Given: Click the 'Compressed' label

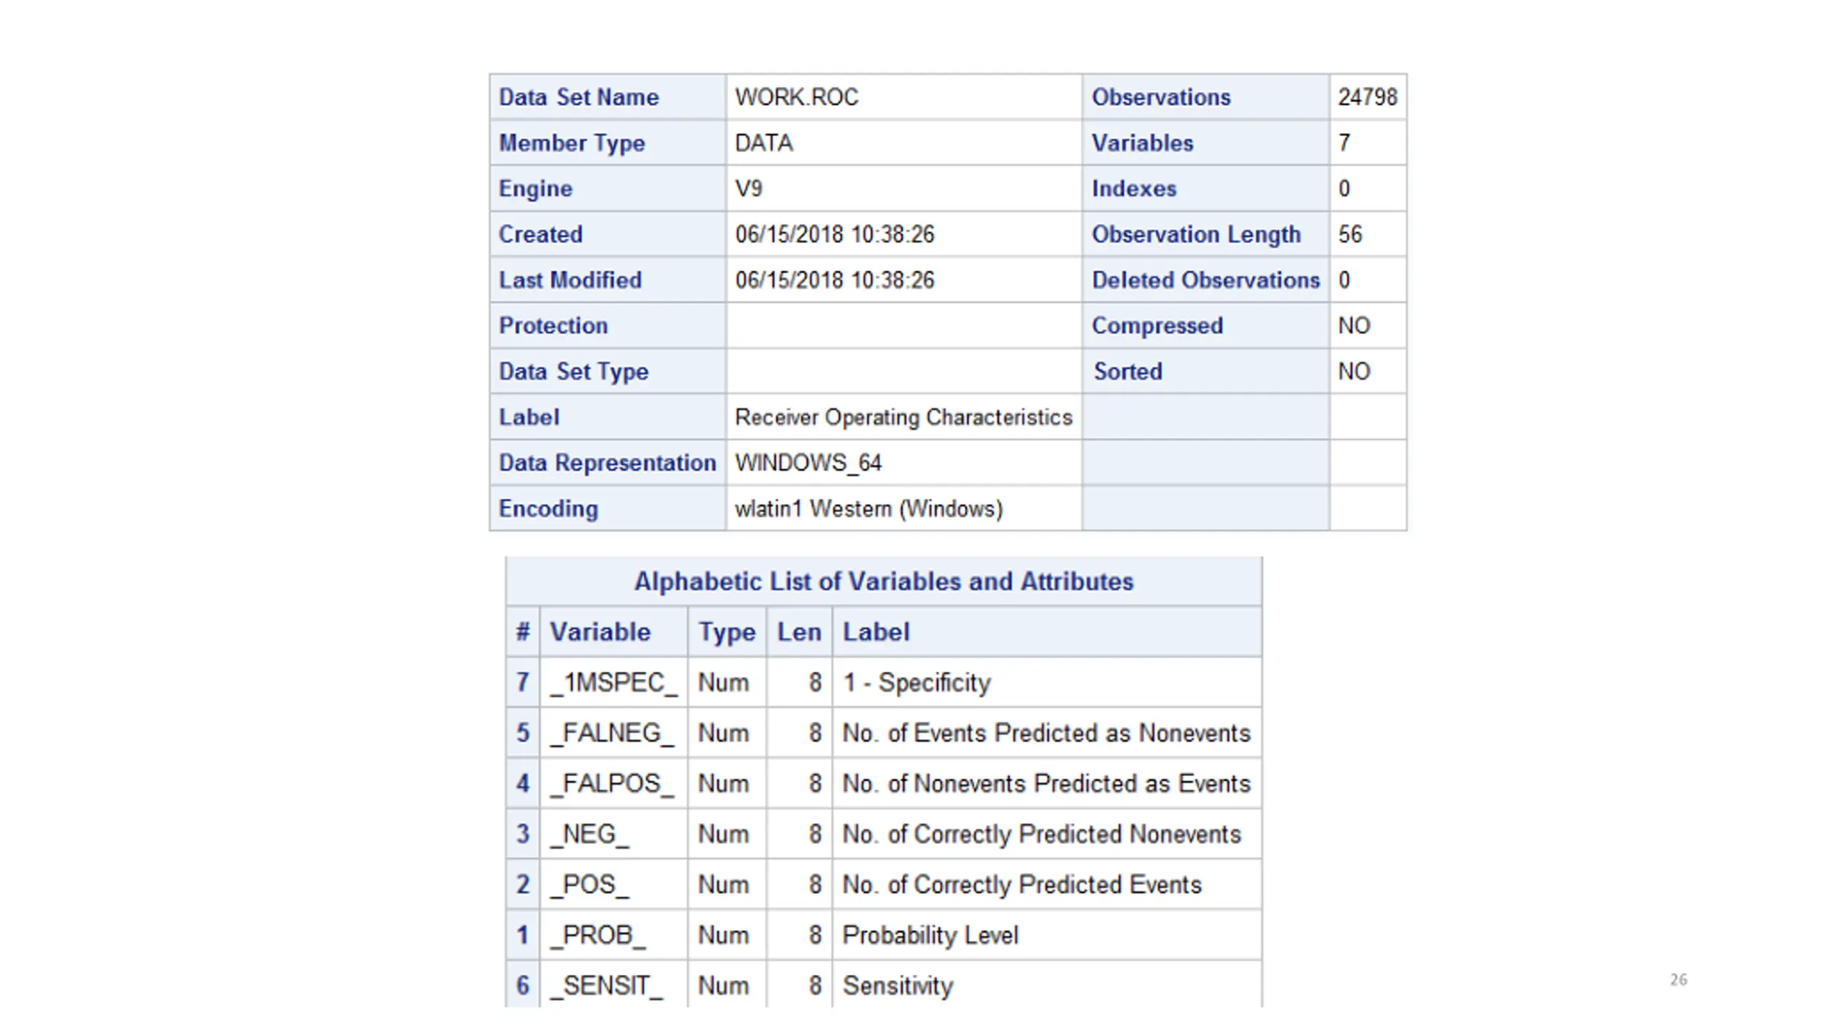Looking at the screenshot, I should 1157,325.
